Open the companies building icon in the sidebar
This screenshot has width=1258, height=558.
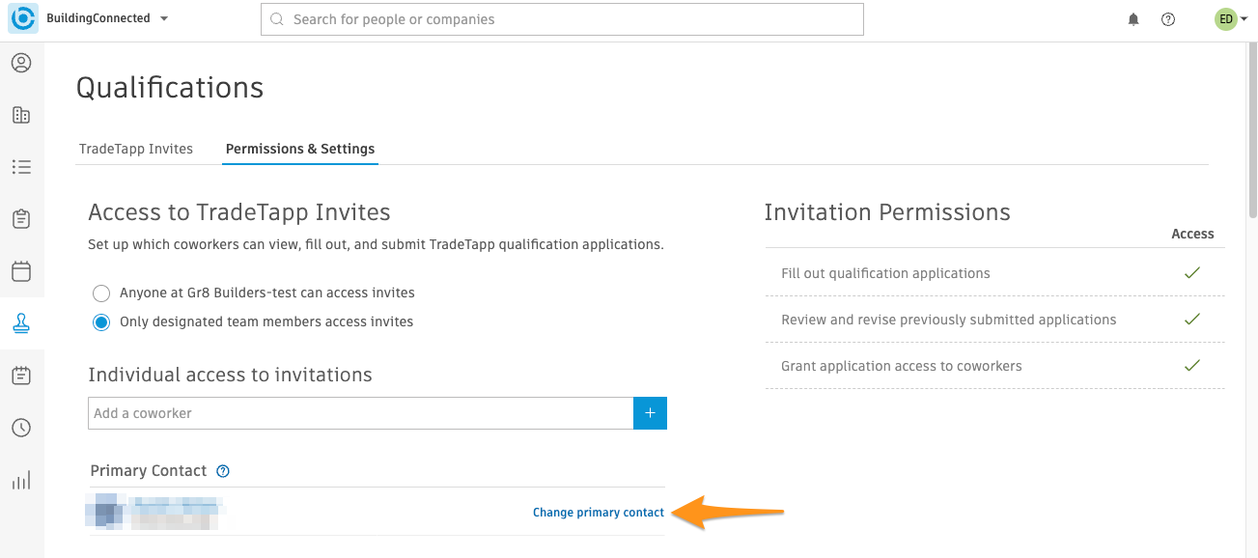coord(21,115)
